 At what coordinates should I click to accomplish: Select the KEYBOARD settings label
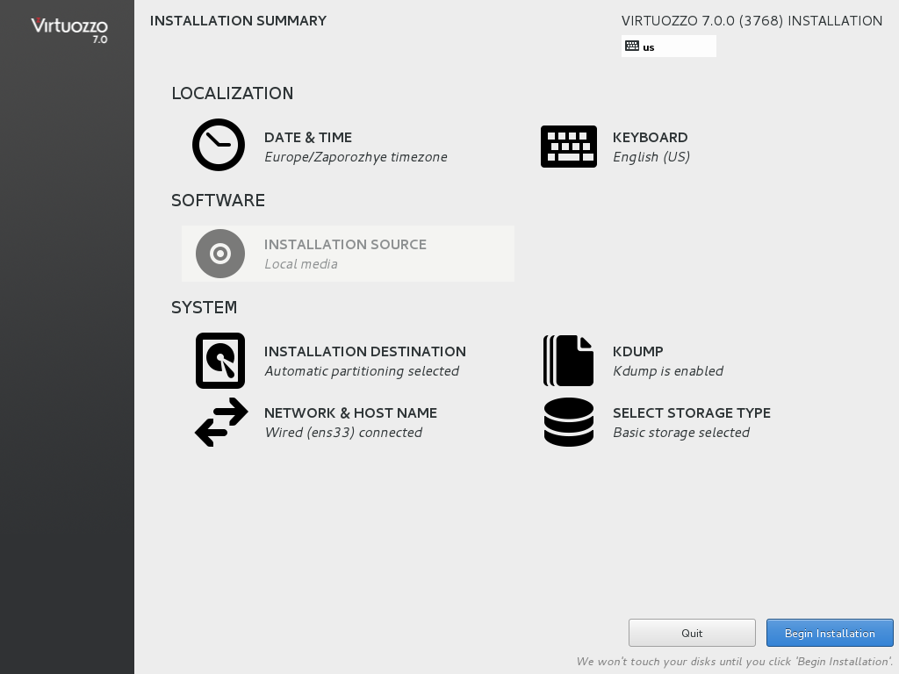pos(650,138)
